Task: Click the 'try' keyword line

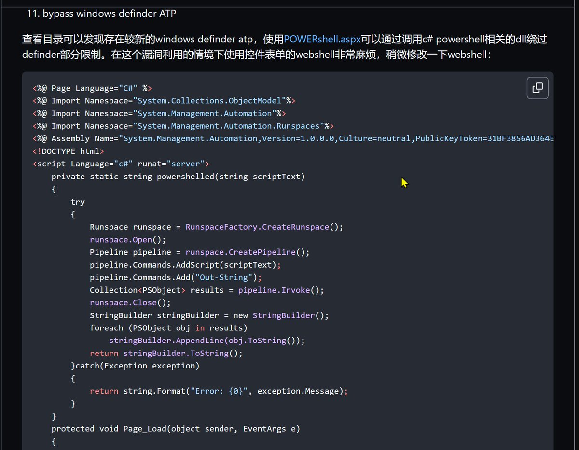Action: 78,202
